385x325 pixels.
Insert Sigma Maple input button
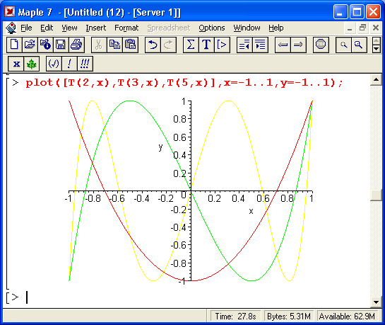click(x=191, y=45)
